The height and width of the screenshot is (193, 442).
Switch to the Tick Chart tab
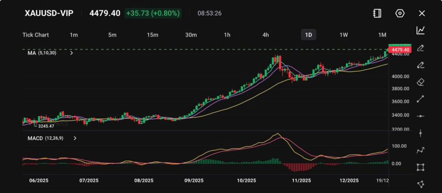35,35
